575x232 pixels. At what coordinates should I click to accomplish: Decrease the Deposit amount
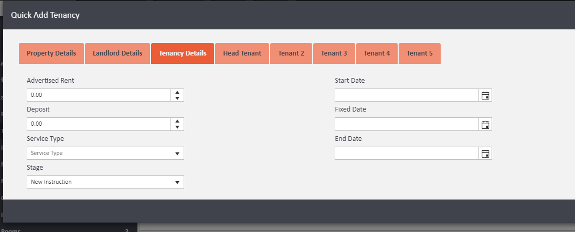[177, 127]
